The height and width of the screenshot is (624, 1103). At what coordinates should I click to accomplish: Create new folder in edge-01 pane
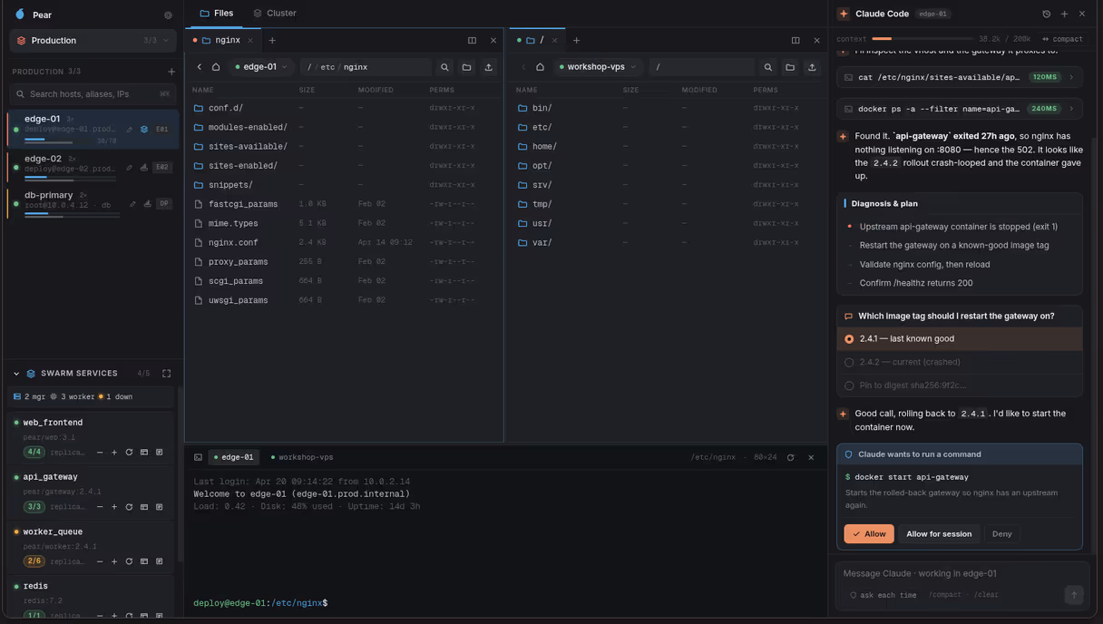pyautogui.click(x=466, y=67)
